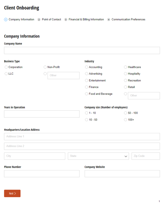164x207 pixels.
Task: Pick Healthcare as the industry
Action: [125, 67]
